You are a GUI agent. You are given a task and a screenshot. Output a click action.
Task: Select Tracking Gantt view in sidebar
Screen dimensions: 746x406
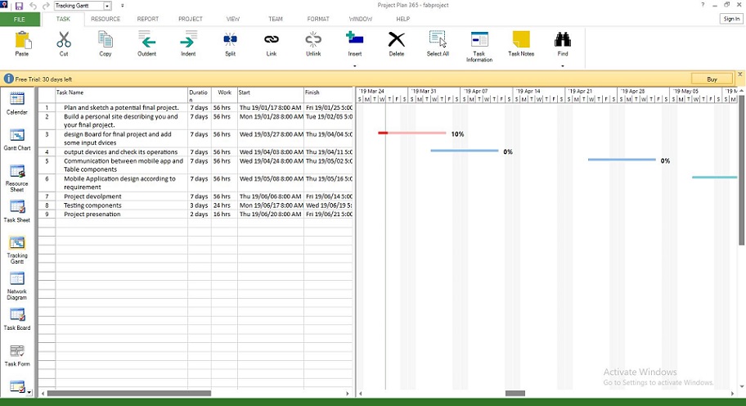click(17, 250)
